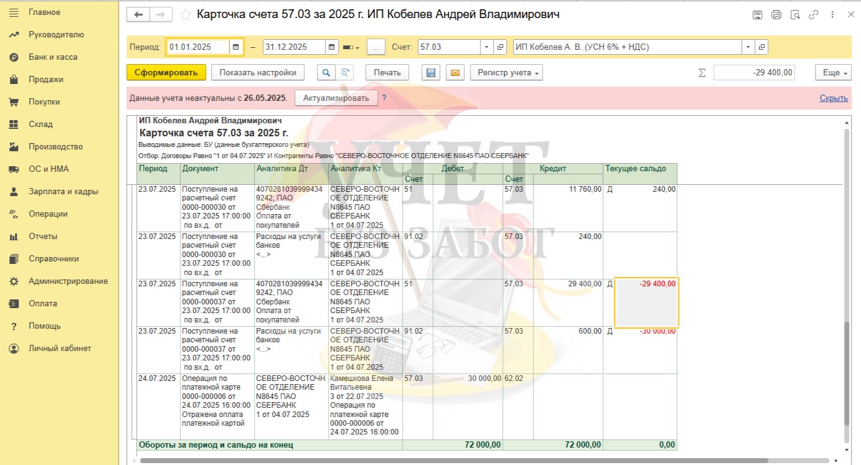Viewport: 861px width, 465px height.
Task: Open the Отчеты section
Action: pos(59,236)
